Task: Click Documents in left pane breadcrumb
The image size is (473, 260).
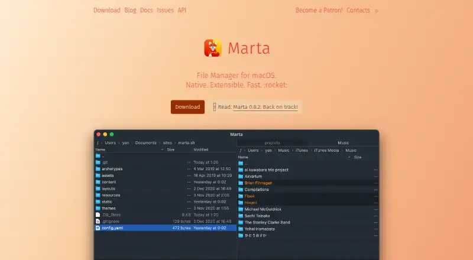Action: tap(145, 142)
